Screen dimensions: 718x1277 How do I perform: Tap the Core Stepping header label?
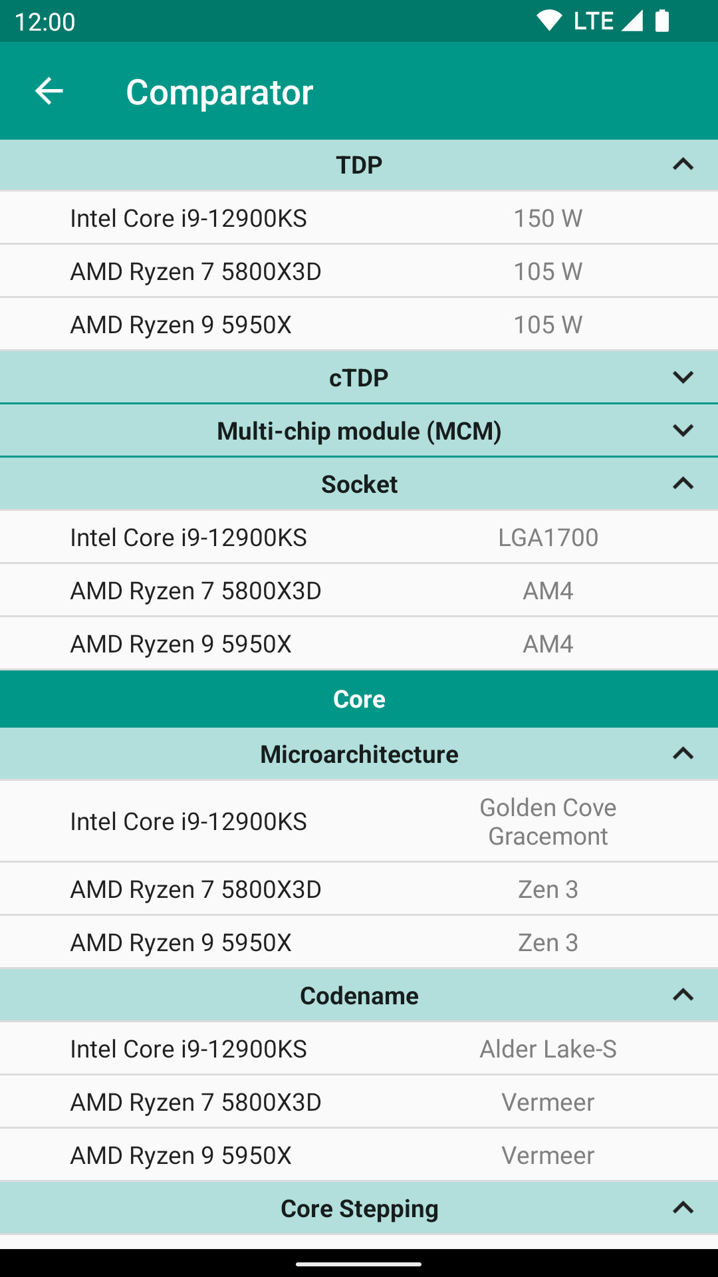pyautogui.click(x=359, y=1208)
